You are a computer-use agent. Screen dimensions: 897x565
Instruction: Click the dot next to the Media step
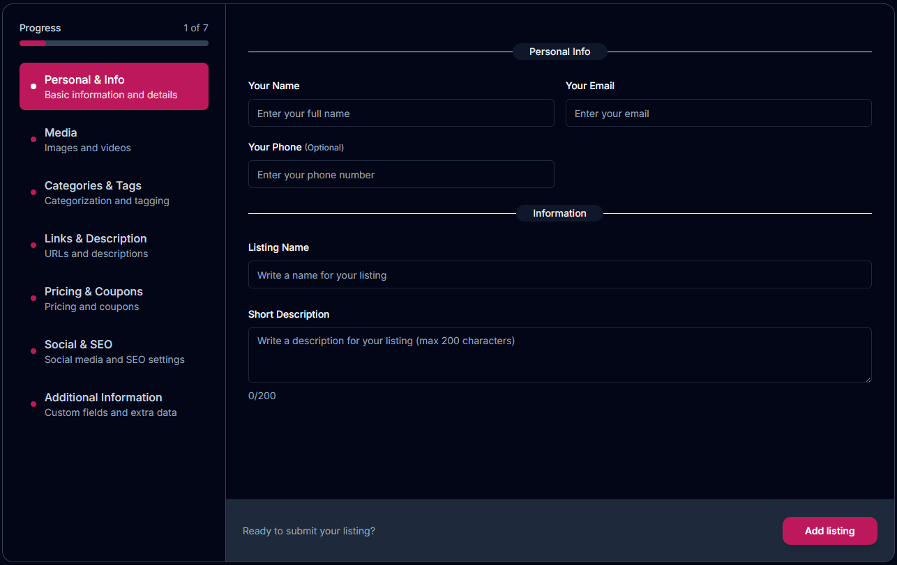[x=33, y=139]
